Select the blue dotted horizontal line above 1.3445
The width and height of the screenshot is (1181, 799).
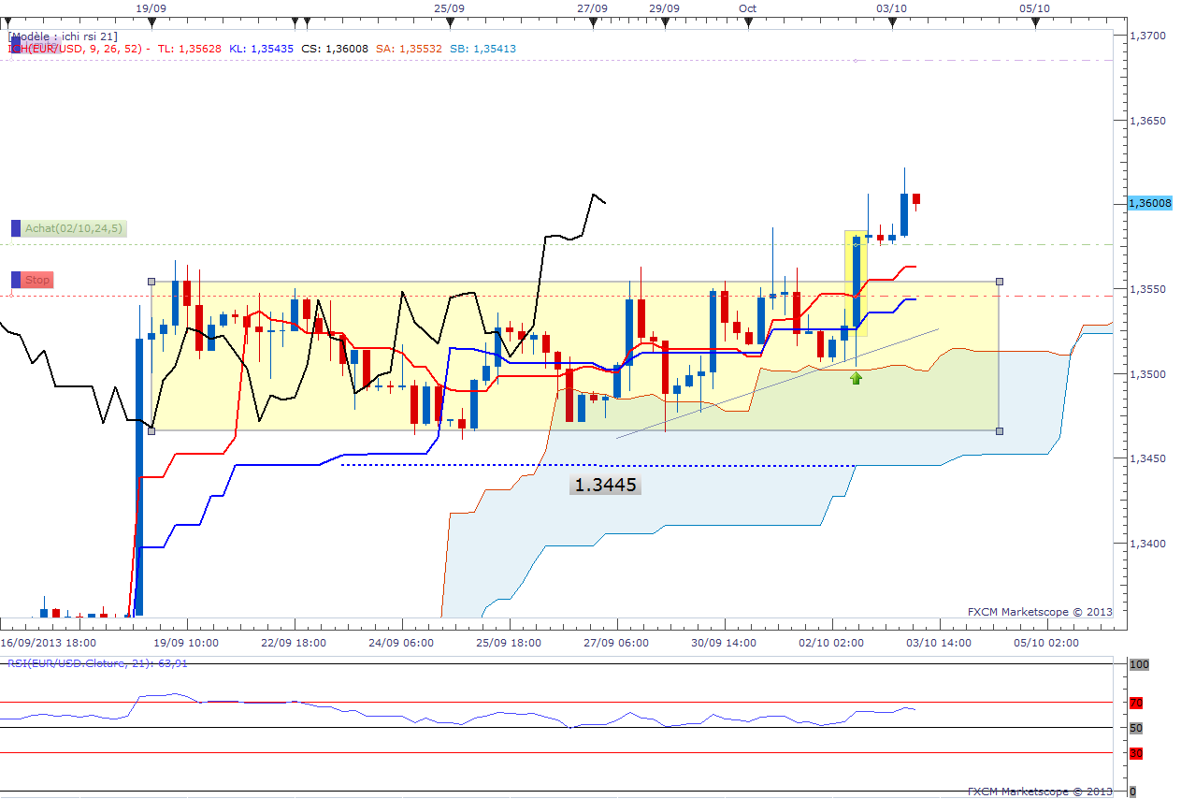pyautogui.click(x=598, y=465)
